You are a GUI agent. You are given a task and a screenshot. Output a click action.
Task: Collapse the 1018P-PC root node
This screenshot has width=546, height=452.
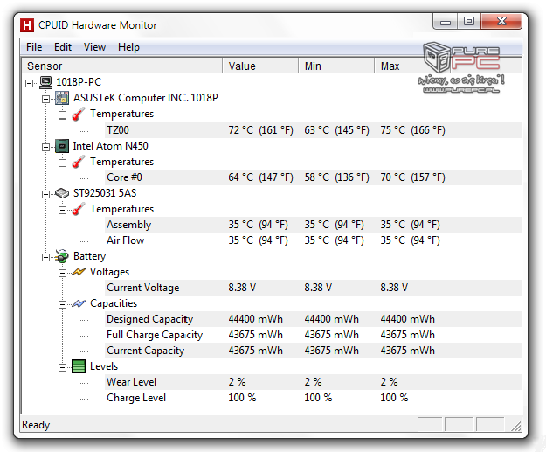coord(29,83)
